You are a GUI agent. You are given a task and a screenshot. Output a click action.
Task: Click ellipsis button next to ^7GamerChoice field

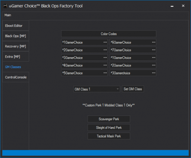154,50
